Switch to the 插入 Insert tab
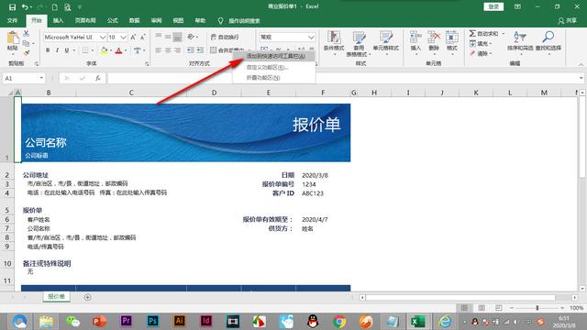 click(x=58, y=20)
